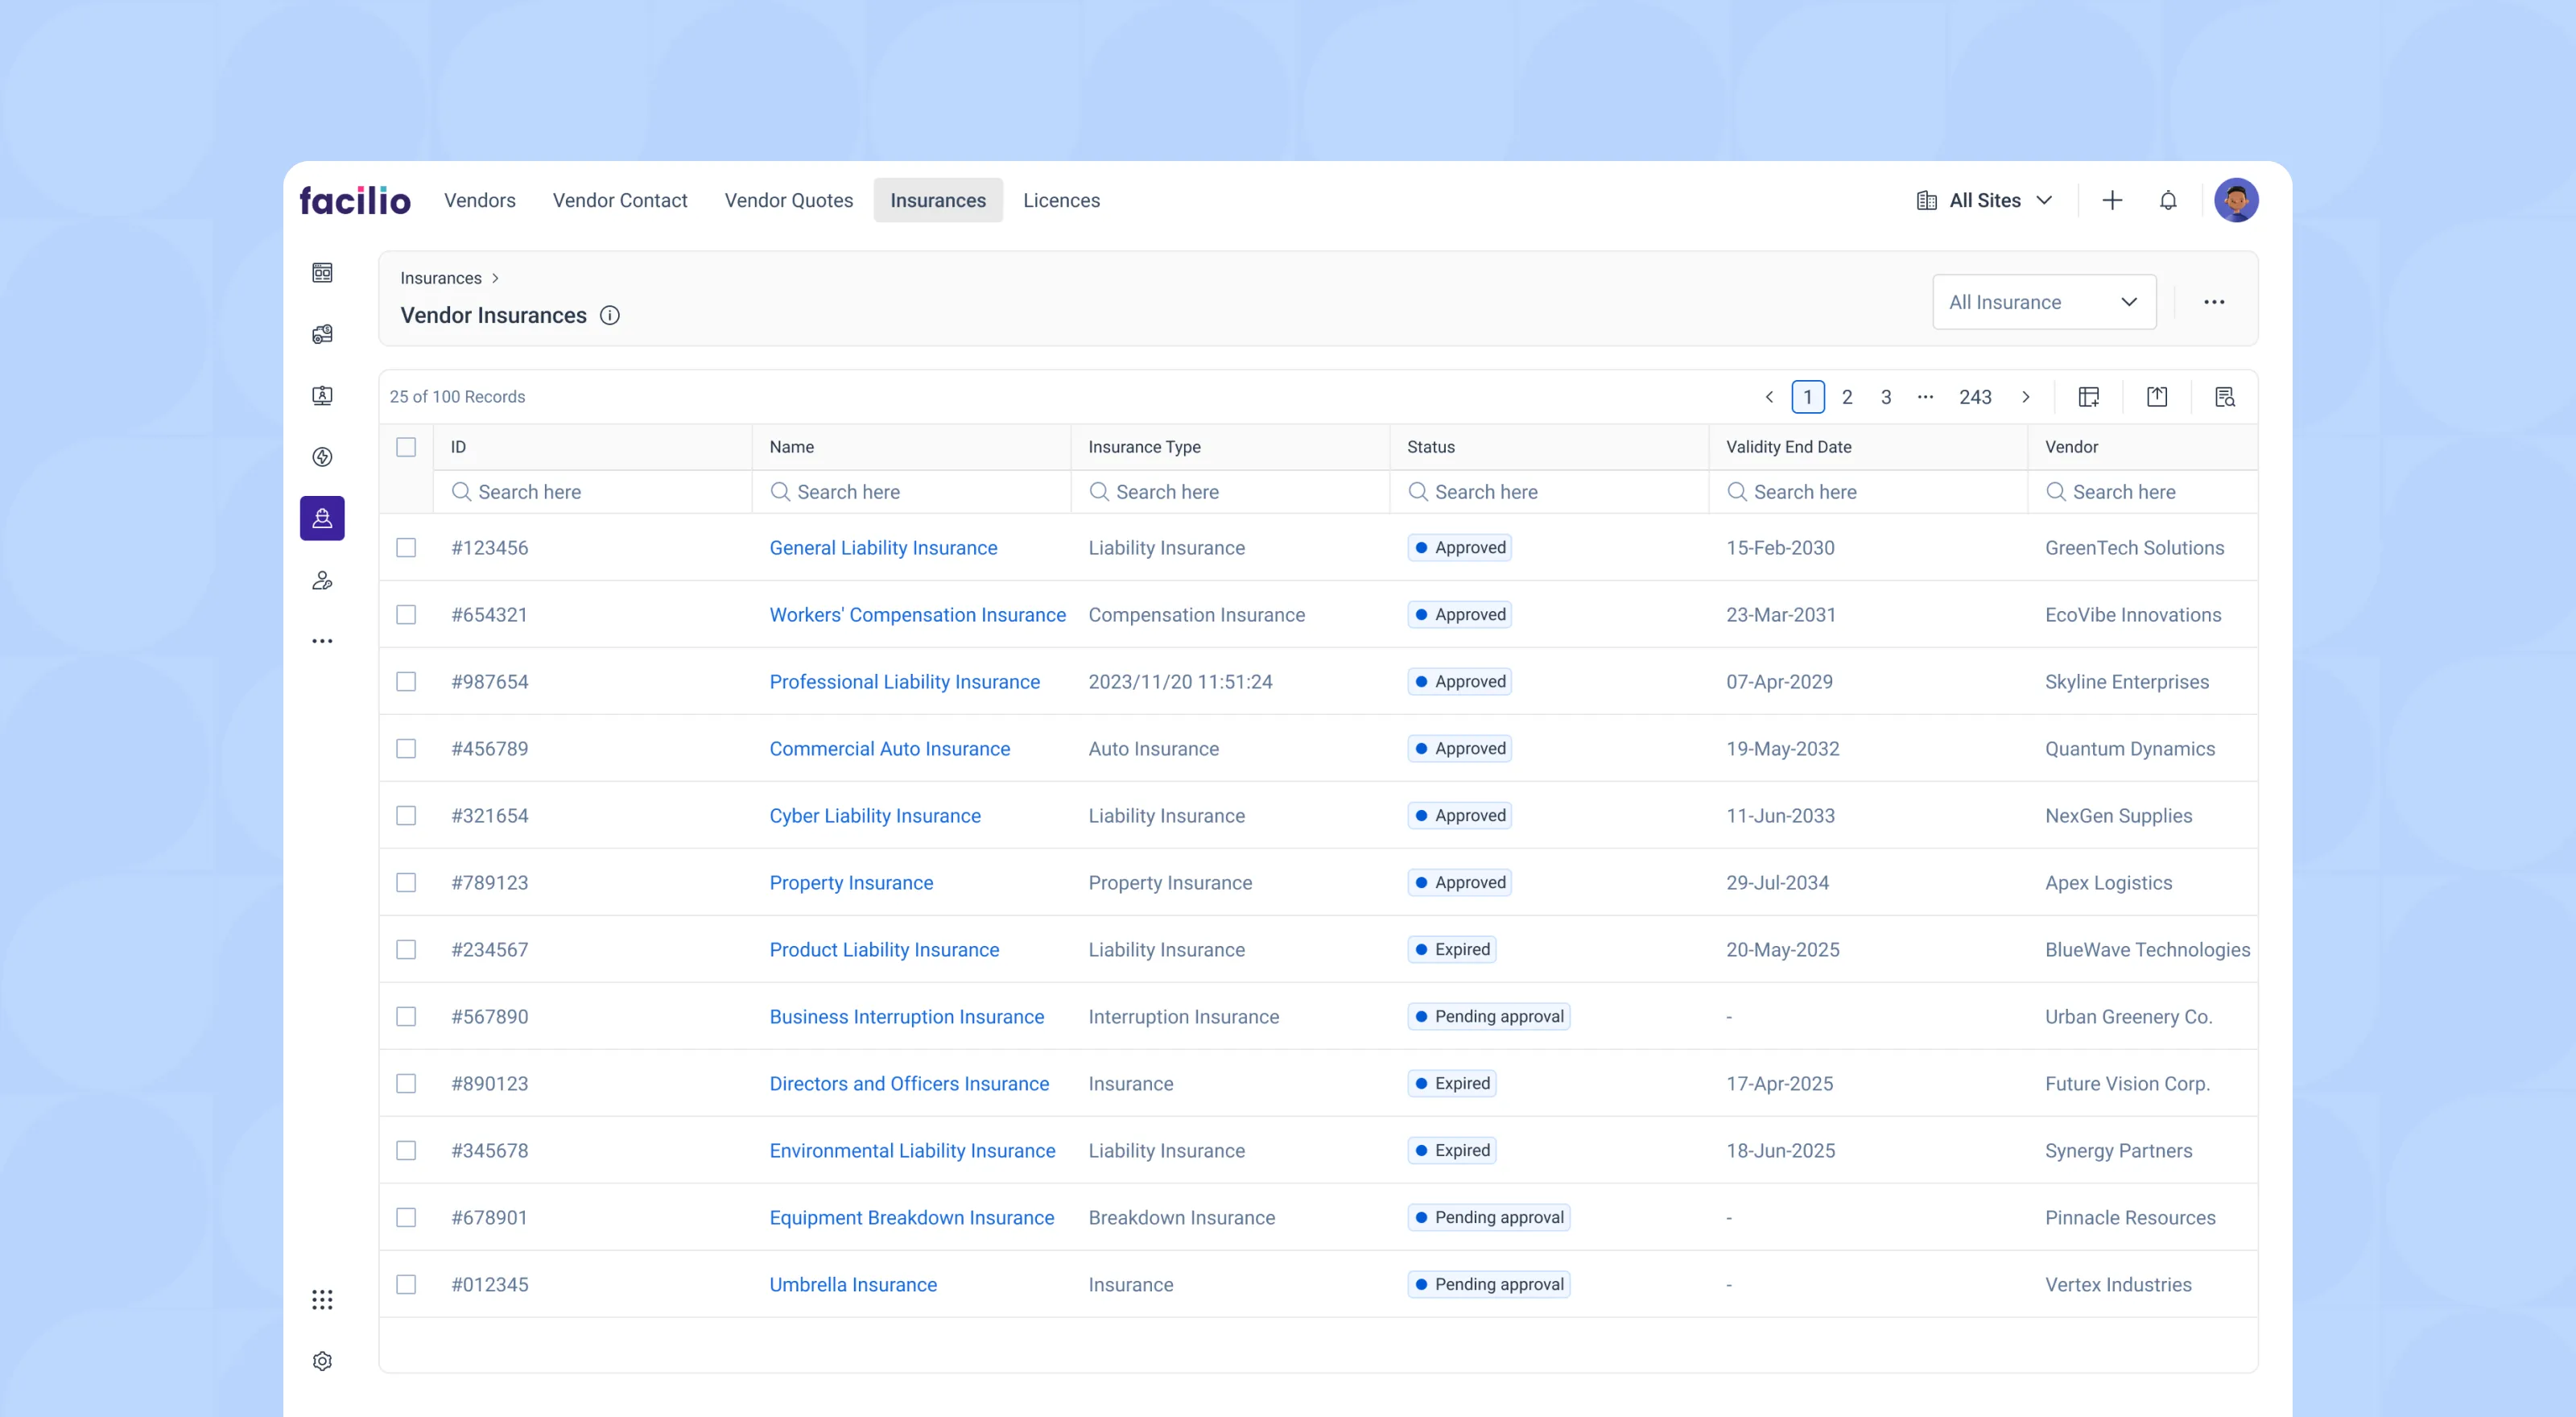The height and width of the screenshot is (1417, 2576).
Task: Click the notification bell icon
Action: pyautogui.click(x=2167, y=200)
